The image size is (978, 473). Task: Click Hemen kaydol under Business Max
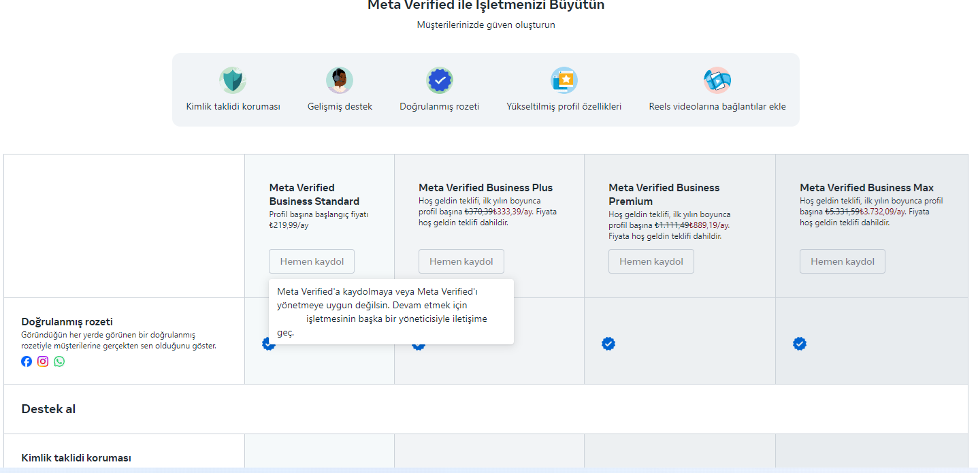click(843, 261)
